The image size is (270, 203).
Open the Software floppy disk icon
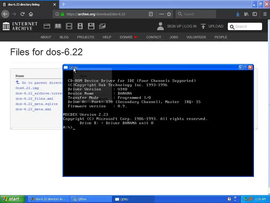[x=91, y=26]
